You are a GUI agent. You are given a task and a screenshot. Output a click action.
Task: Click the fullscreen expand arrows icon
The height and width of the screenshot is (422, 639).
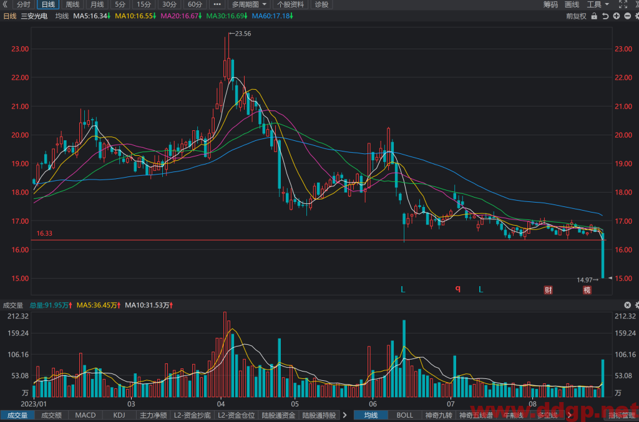click(x=623, y=4)
